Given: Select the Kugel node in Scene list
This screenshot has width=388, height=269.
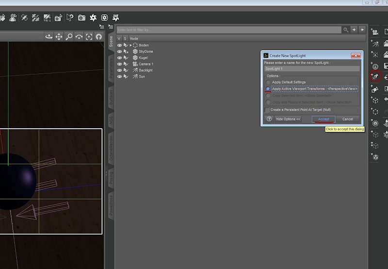Looking at the screenshot, I should click(x=143, y=58).
